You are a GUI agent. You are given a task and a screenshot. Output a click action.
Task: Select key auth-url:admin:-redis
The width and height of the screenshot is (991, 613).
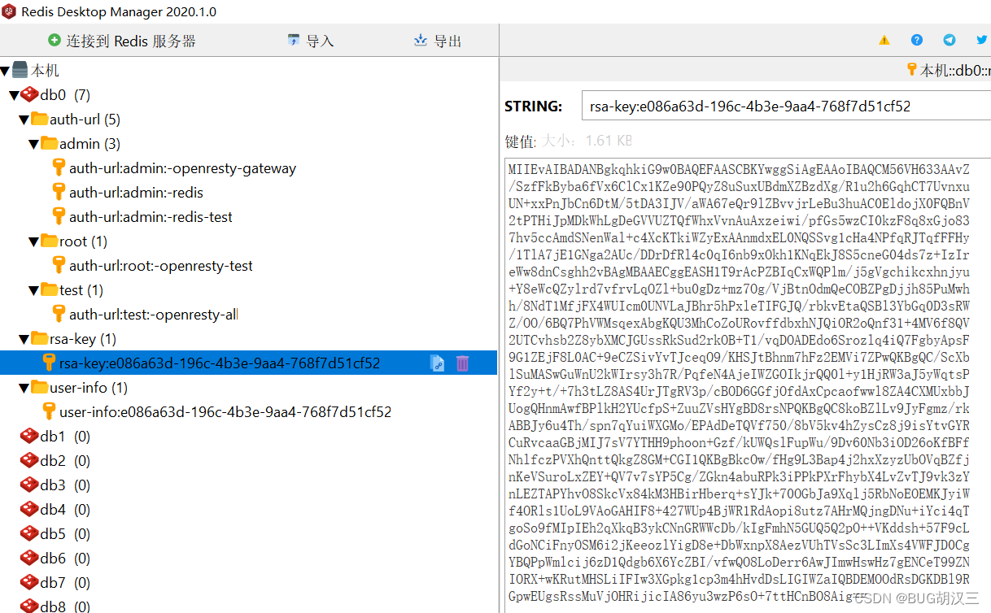pyautogui.click(x=136, y=193)
